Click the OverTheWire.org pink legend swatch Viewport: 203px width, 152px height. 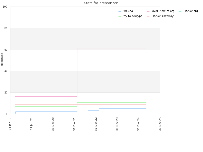click(x=148, y=11)
